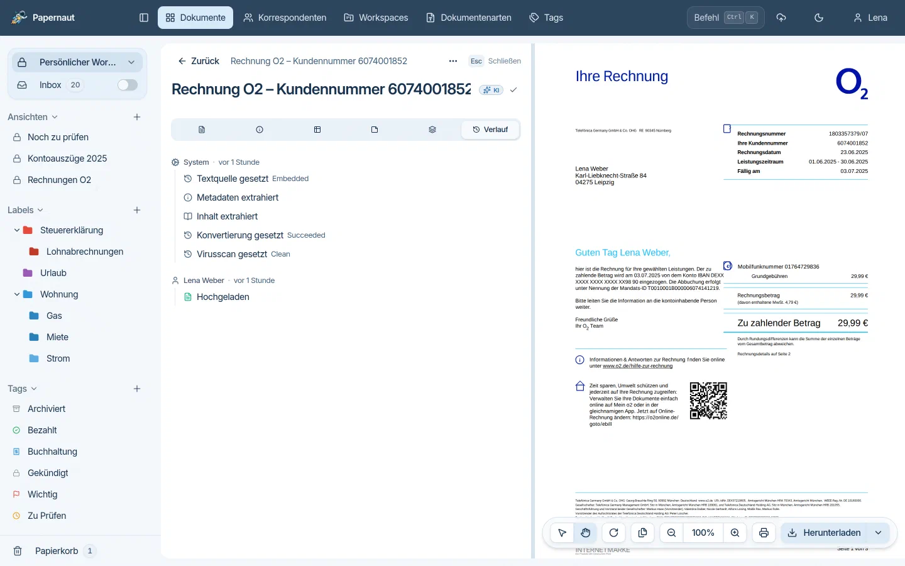Filter by Gekündigt tag

[48, 473]
